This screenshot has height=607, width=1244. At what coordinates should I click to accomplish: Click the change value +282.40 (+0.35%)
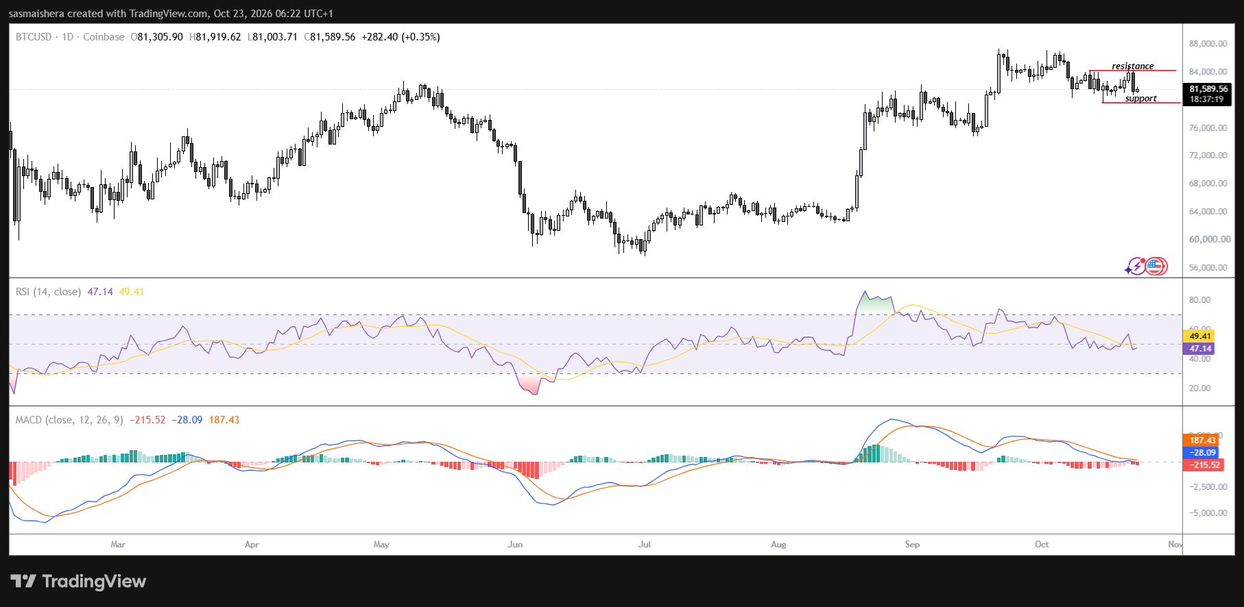[401, 37]
